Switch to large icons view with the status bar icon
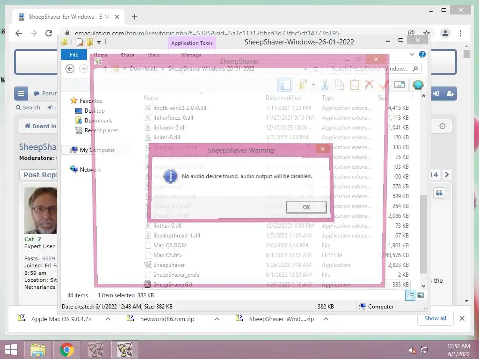479x359 pixels. click(421, 295)
